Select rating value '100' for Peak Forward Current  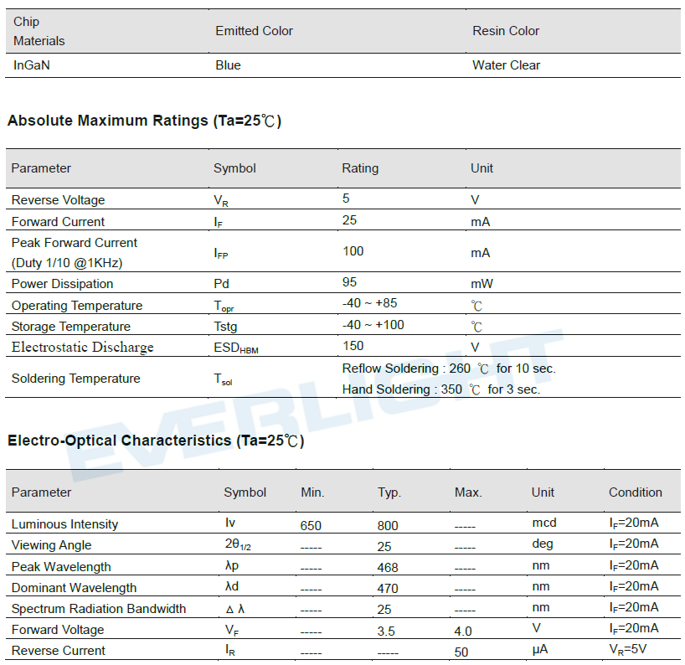point(353,251)
